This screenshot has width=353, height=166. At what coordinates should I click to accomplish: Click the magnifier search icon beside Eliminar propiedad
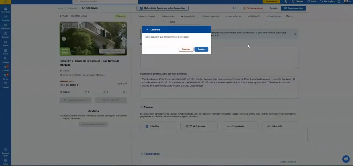234,8
